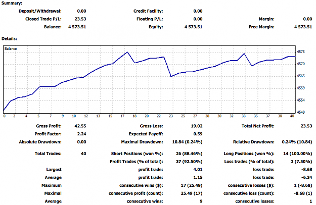Select the average loss trade value -6.34
Screen dimensions: 316x205
[x=307, y=177]
